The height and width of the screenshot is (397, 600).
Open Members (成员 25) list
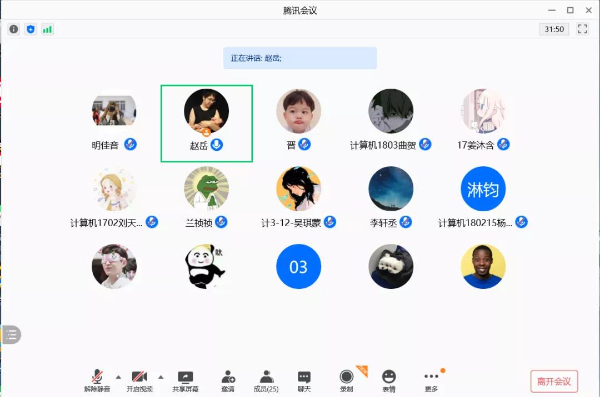pos(266,380)
